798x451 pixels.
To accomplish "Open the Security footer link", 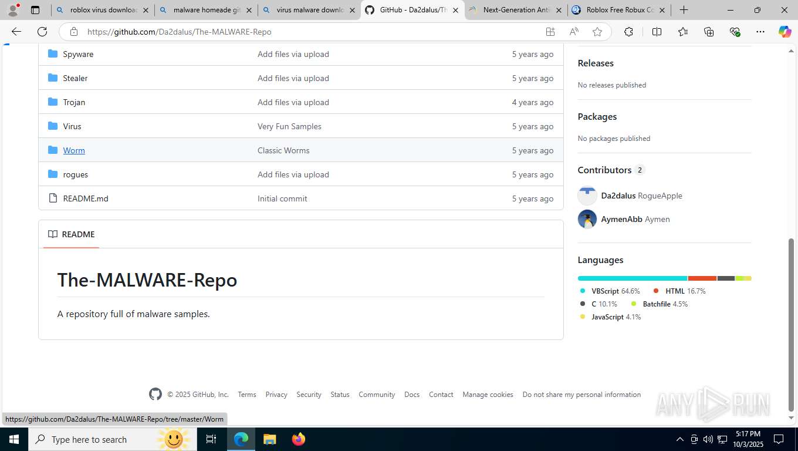I will [x=309, y=395].
